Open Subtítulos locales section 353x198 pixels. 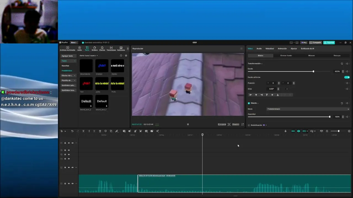click(68, 90)
